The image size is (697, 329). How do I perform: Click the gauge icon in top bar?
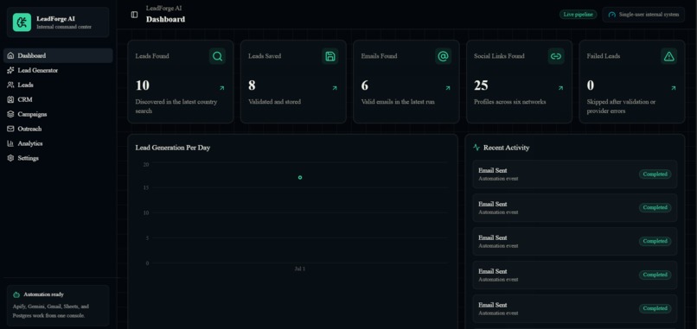pyautogui.click(x=612, y=15)
